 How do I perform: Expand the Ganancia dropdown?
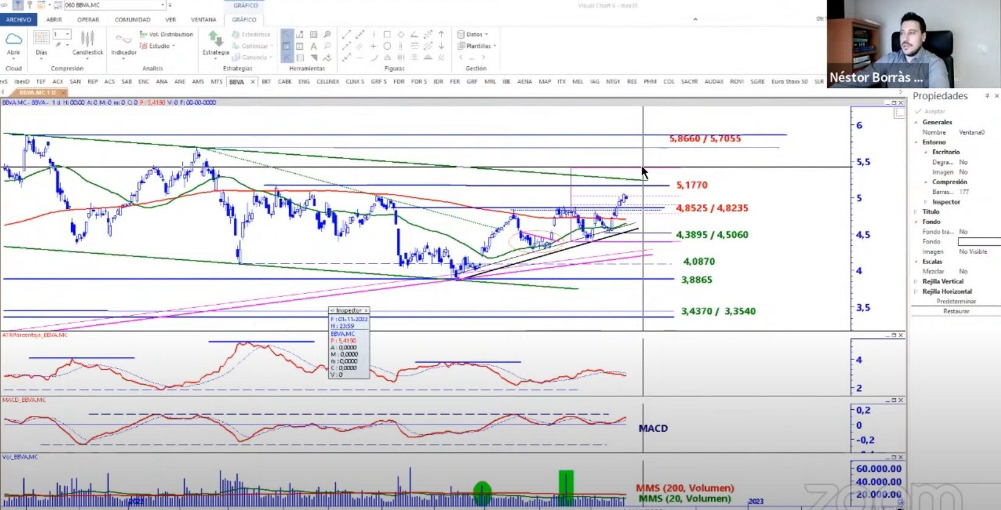tap(271, 58)
